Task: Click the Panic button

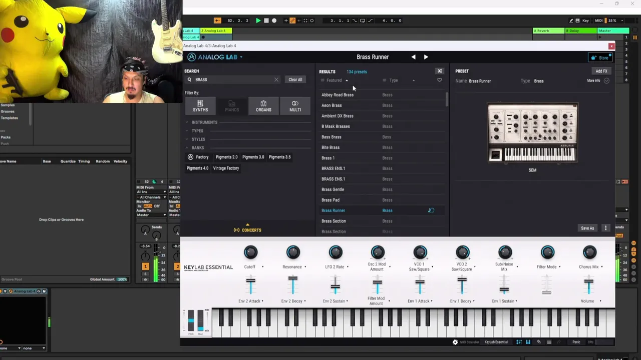Action: [x=576, y=342]
